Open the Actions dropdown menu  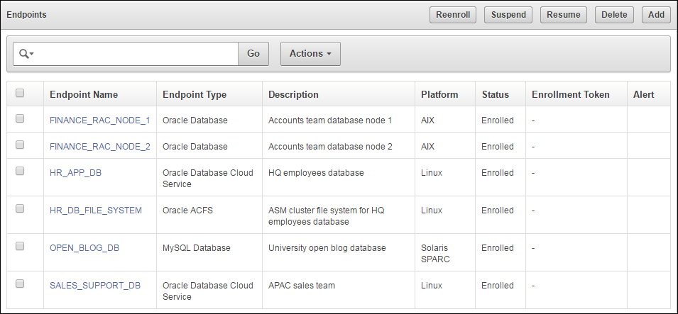310,54
